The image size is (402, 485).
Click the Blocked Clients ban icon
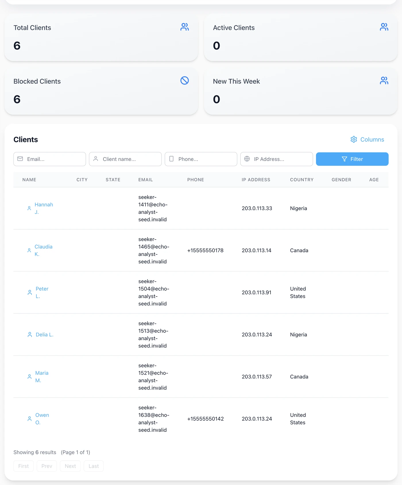point(184,80)
